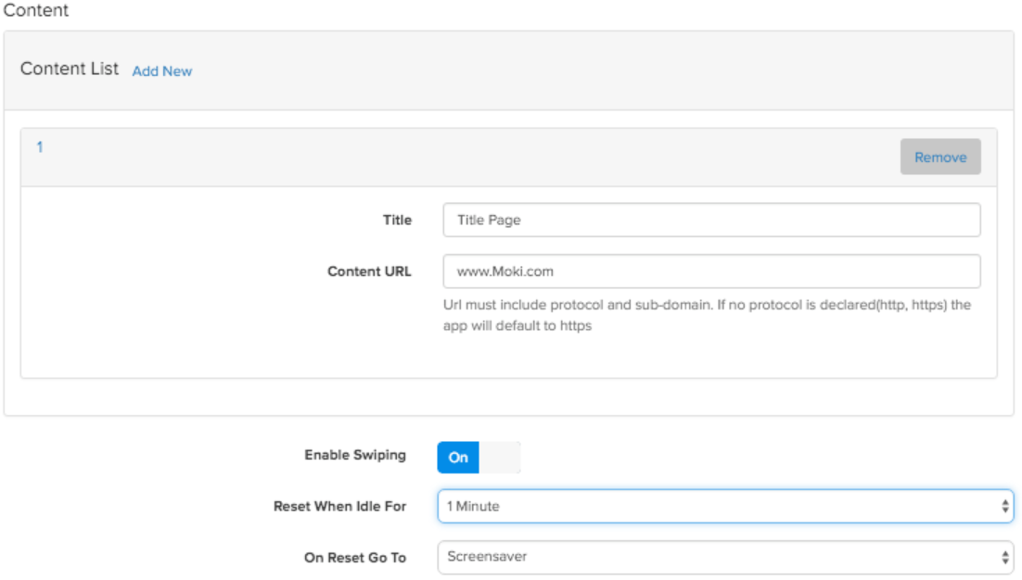
Task: Click the Title field label
Action: coord(397,221)
